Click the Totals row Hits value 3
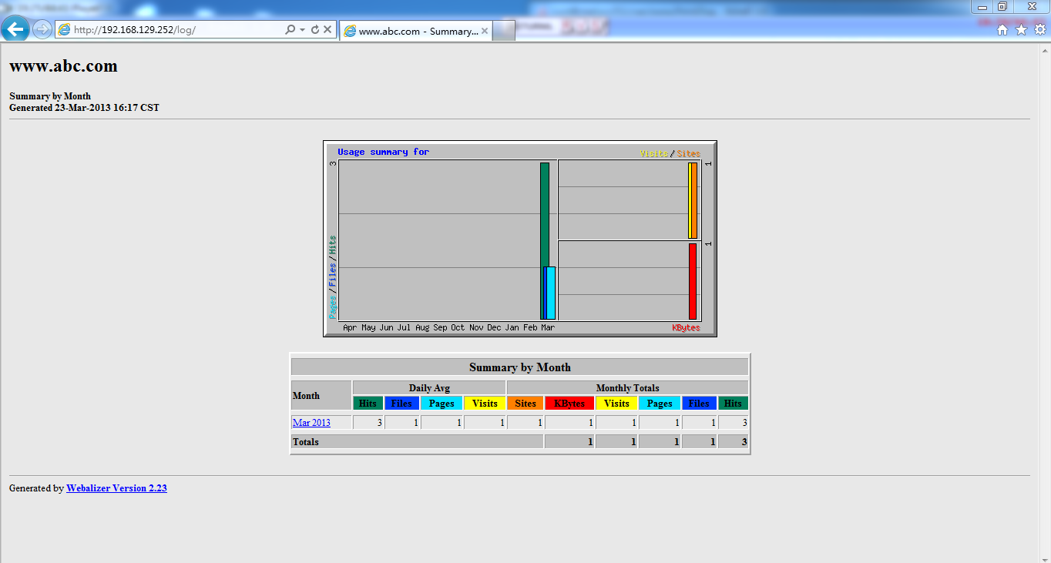This screenshot has width=1051, height=563. [x=744, y=442]
